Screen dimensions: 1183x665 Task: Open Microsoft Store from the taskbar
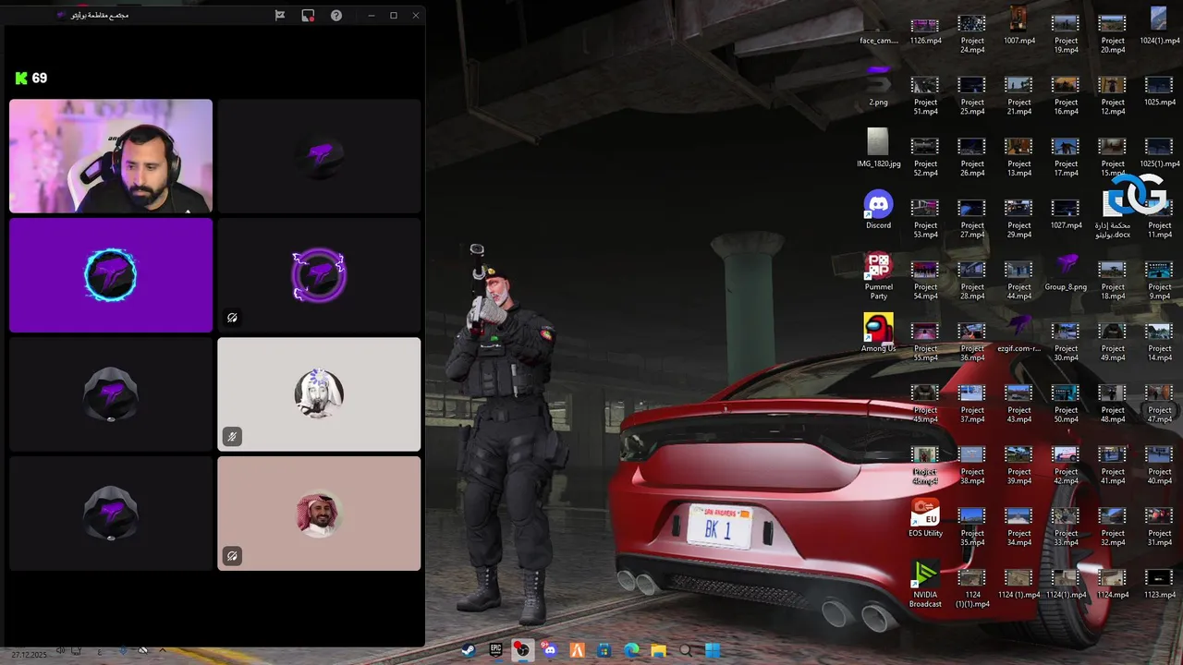pyautogui.click(x=604, y=650)
